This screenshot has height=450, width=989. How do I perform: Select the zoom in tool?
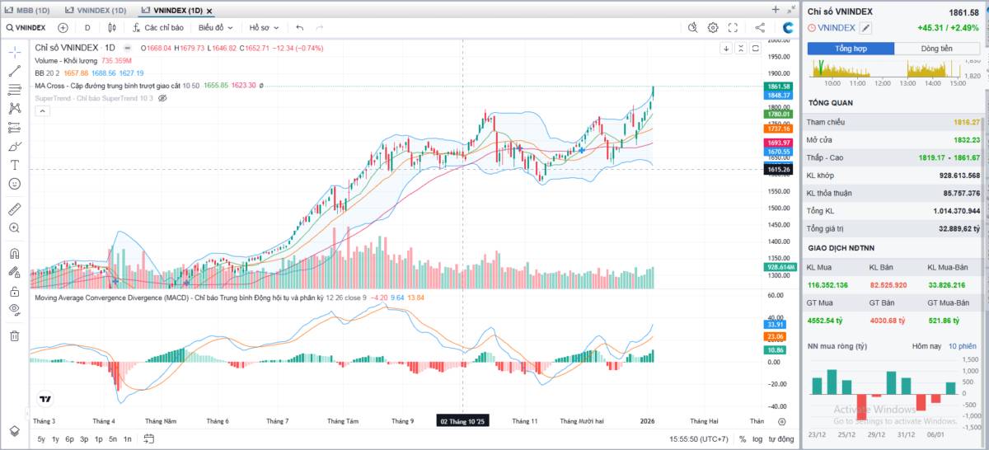[14, 227]
